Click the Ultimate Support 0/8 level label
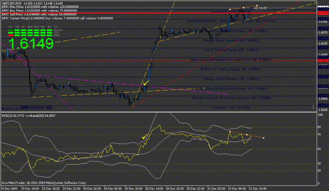Screen dimensions: 329x191 pyautogui.click(x=231, y=98)
